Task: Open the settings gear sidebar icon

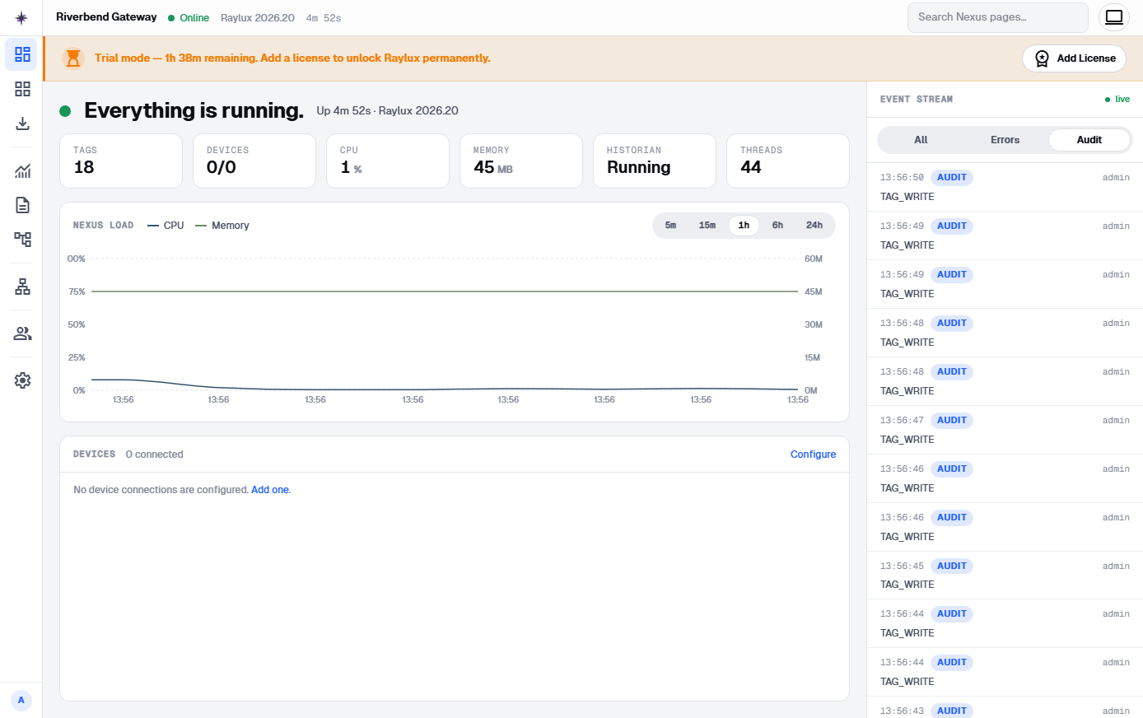Action: [22, 380]
